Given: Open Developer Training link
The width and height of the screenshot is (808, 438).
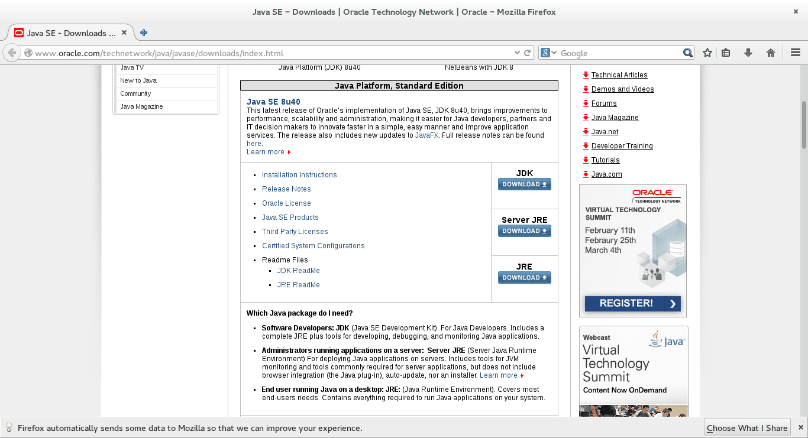Looking at the screenshot, I should click(x=622, y=146).
